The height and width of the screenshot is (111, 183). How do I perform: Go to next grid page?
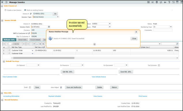pos(21,44)
